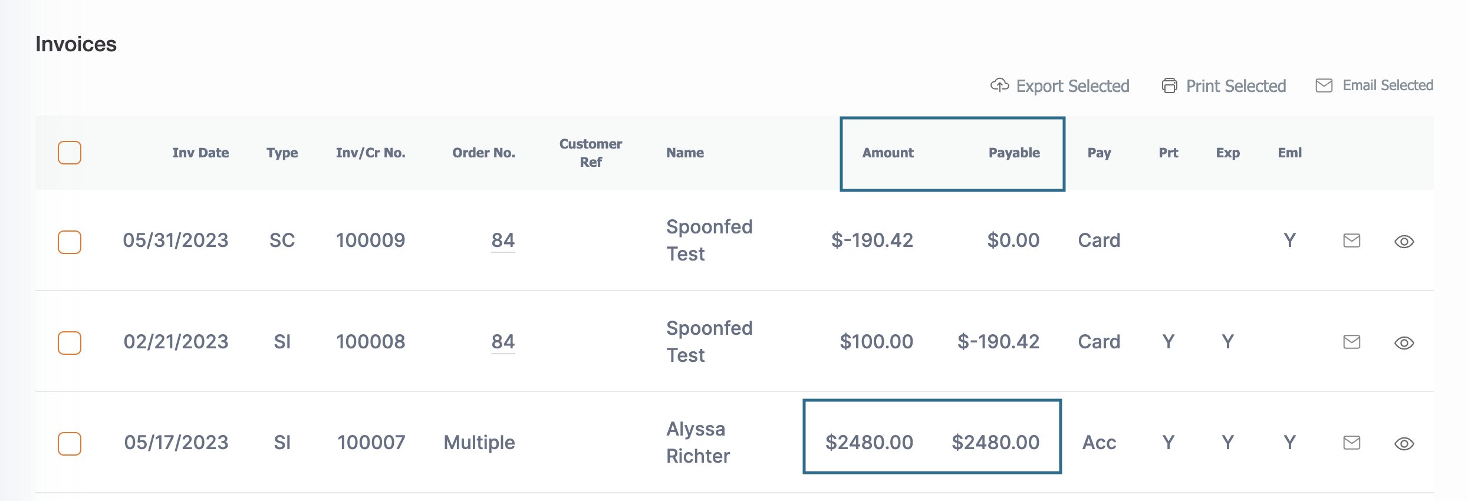Click the Email Selected envelope icon
This screenshot has height=501, width=1468.
(x=1324, y=85)
